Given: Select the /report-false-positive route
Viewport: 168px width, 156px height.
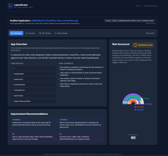Looking at the screenshot, I should click(x=33, y=101).
